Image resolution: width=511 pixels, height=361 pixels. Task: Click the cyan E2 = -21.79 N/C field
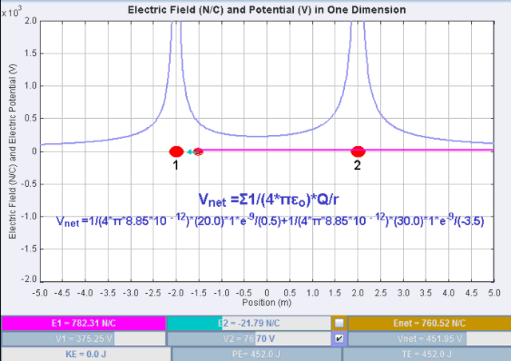(x=248, y=323)
